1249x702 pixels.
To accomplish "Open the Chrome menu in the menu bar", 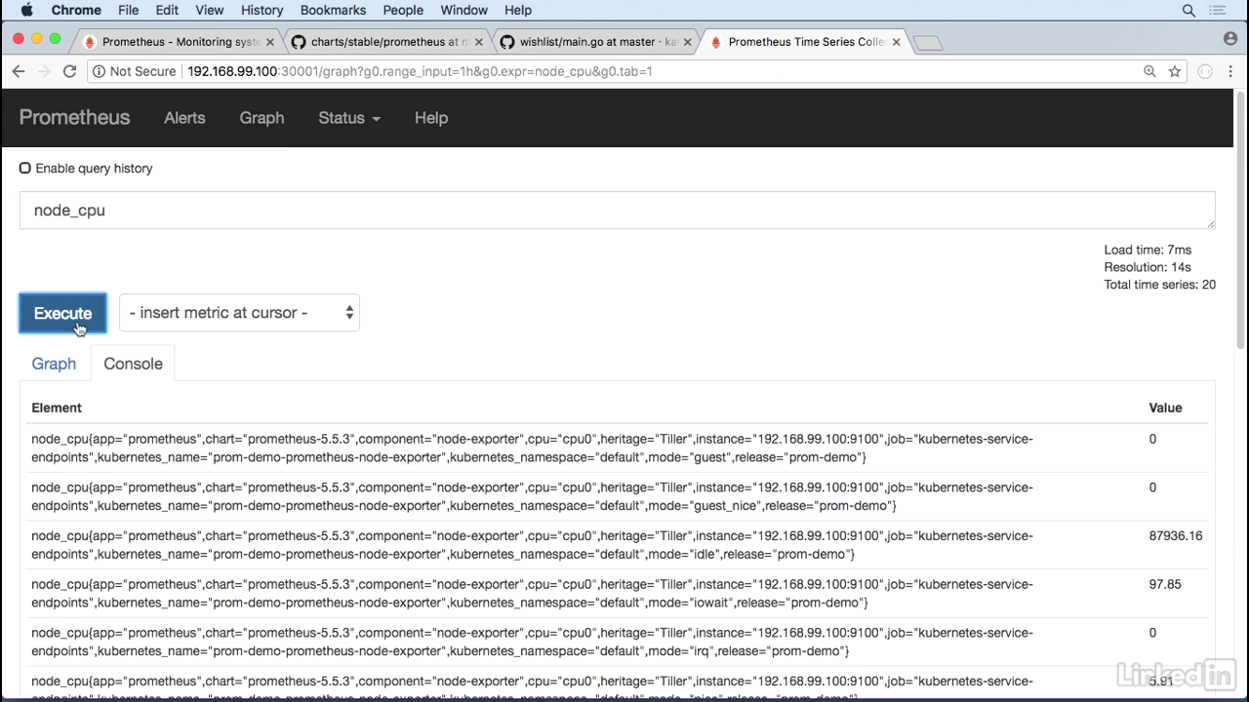I will pos(75,10).
